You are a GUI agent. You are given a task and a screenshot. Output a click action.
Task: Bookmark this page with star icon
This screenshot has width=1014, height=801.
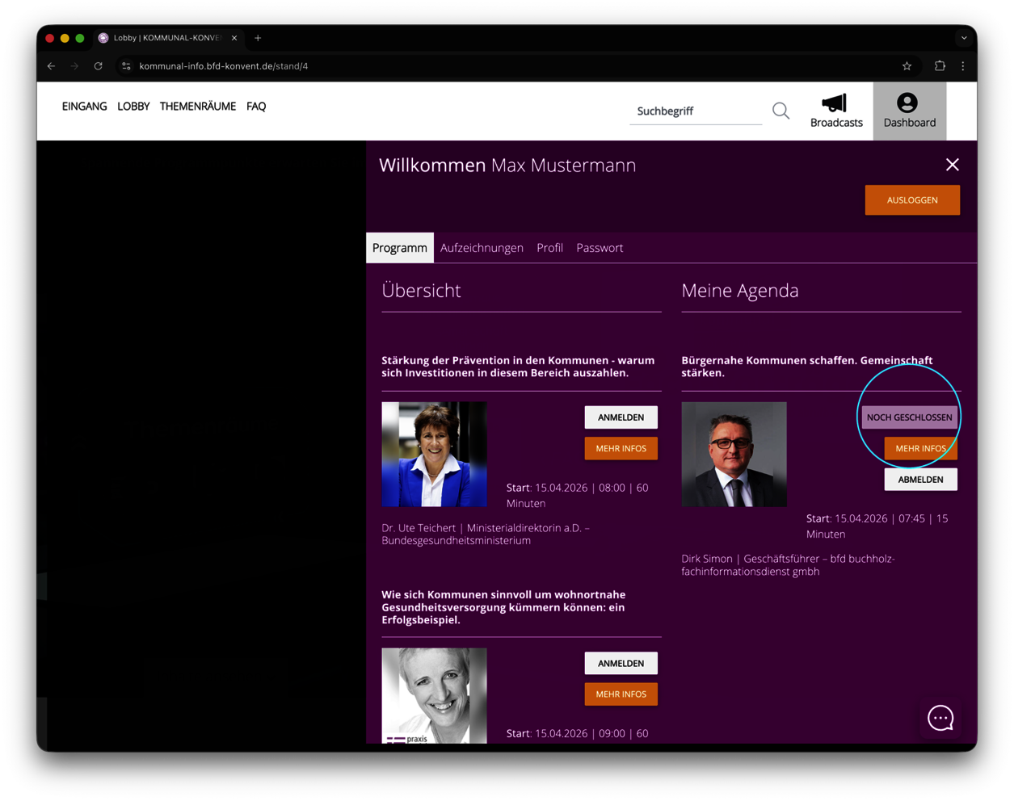(907, 66)
